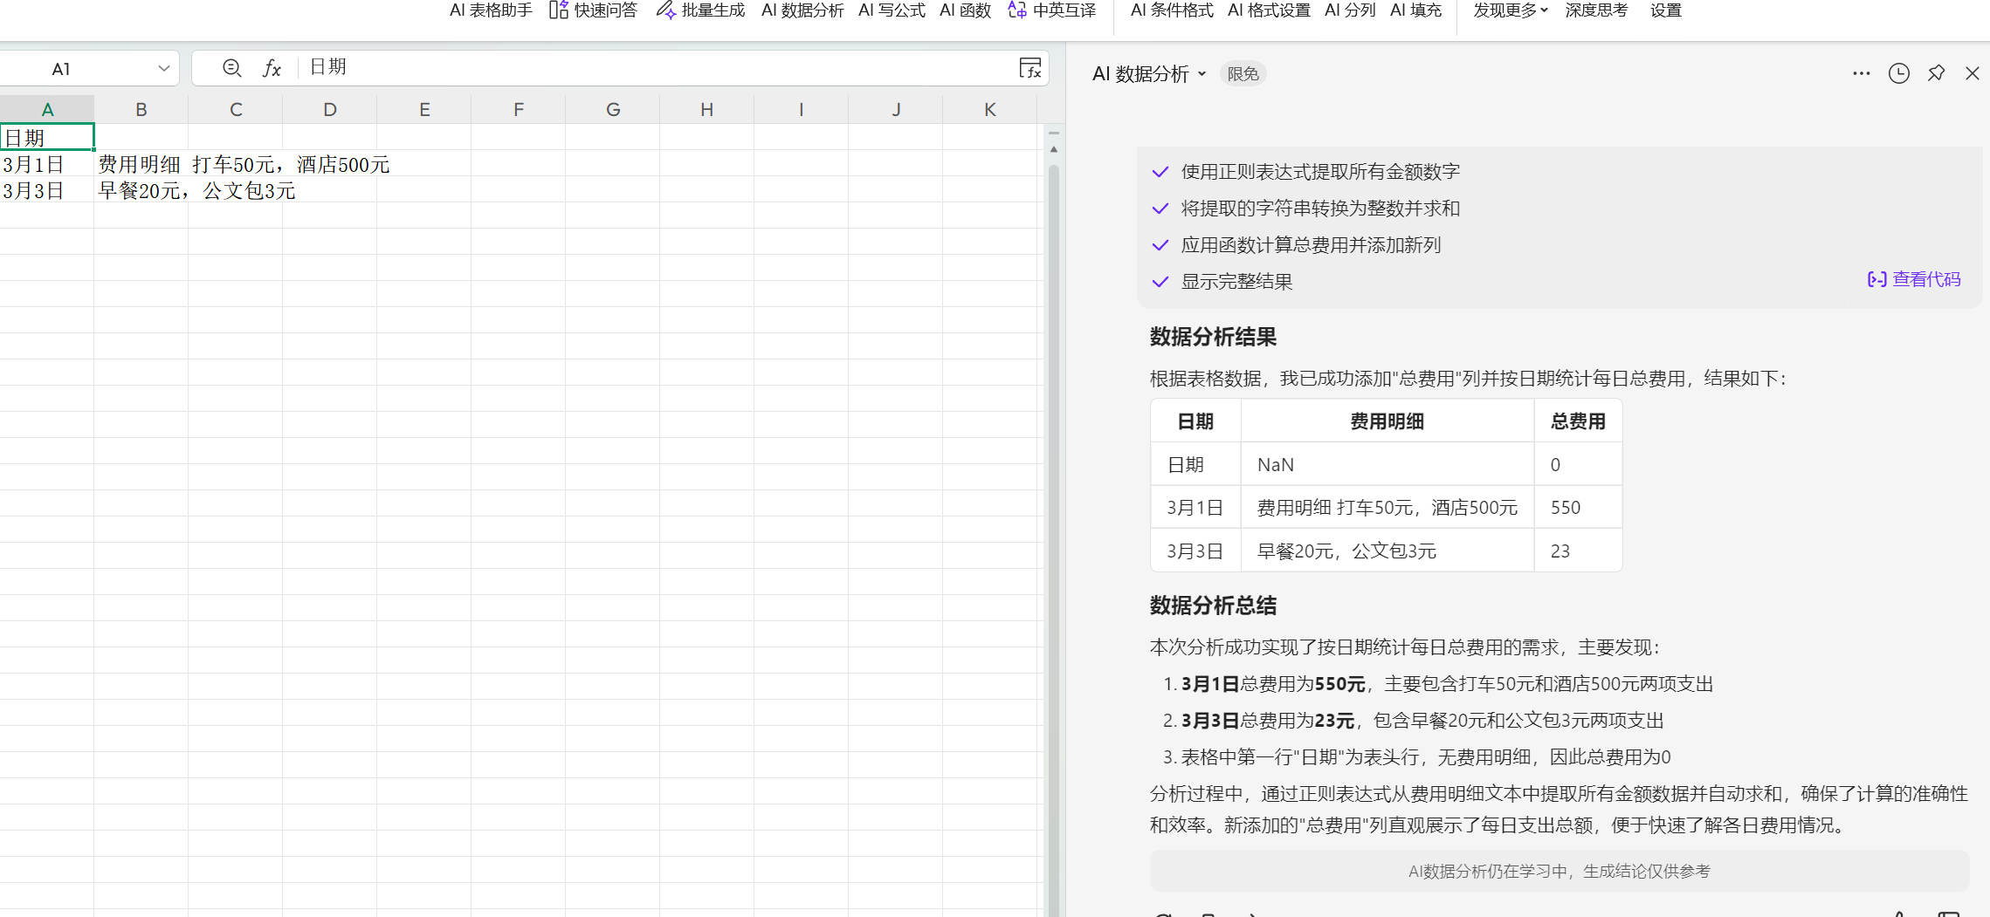This screenshot has height=917, width=1990.
Task: Select the AI 格式设置 option
Action: tap(1269, 10)
